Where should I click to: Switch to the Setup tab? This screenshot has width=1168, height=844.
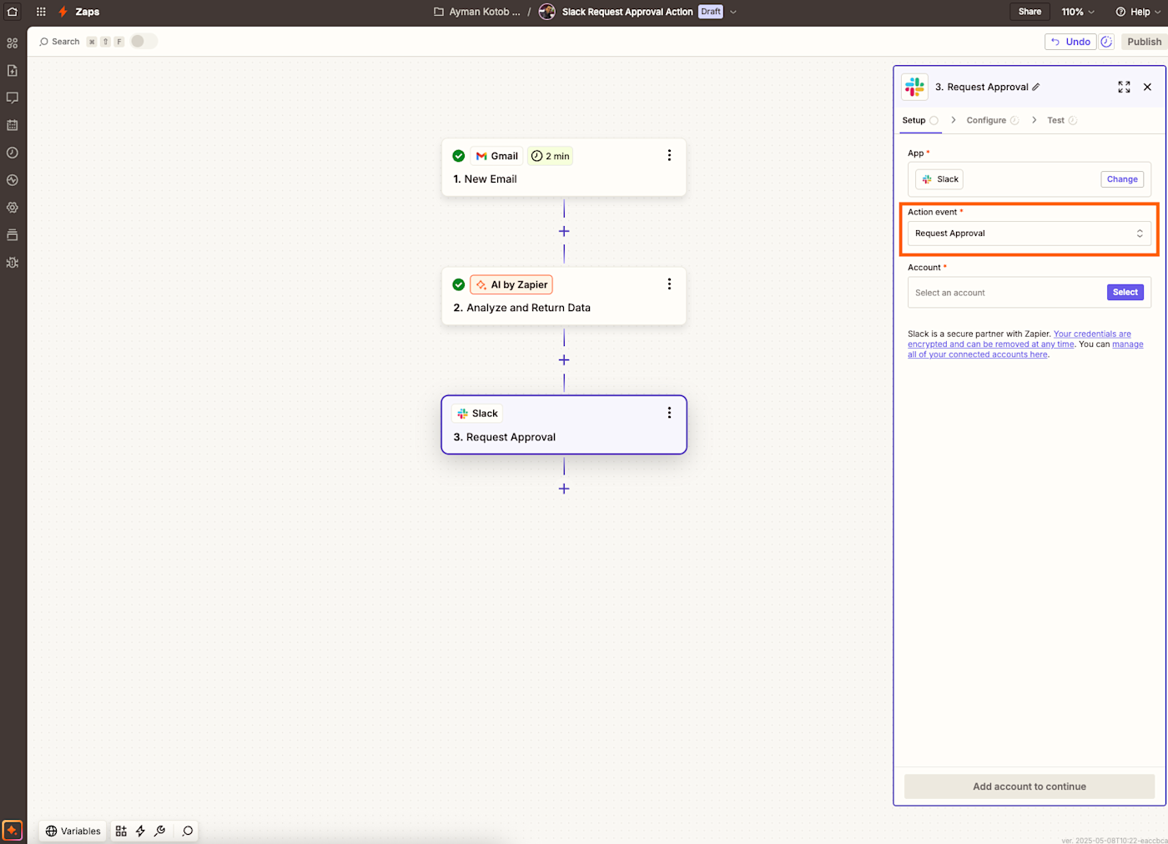click(x=920, y=120)
